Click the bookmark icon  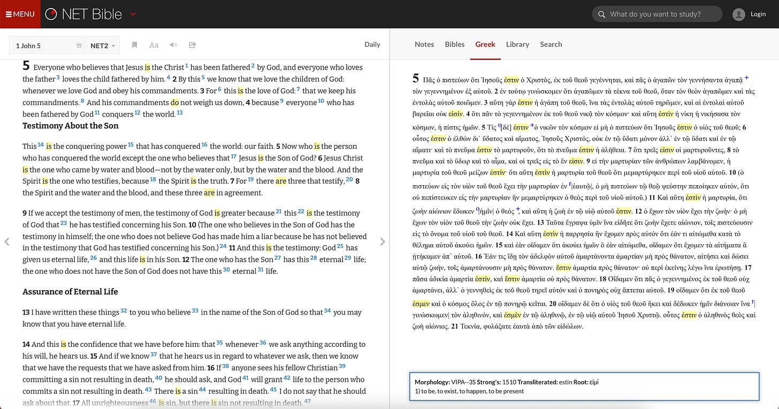point(135,45)
